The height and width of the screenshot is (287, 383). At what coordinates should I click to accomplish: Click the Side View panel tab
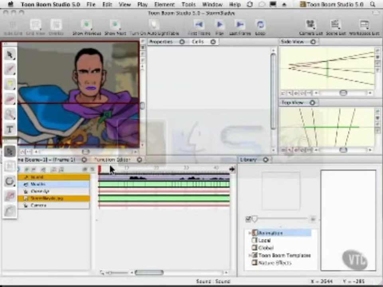tap(292, 42)
